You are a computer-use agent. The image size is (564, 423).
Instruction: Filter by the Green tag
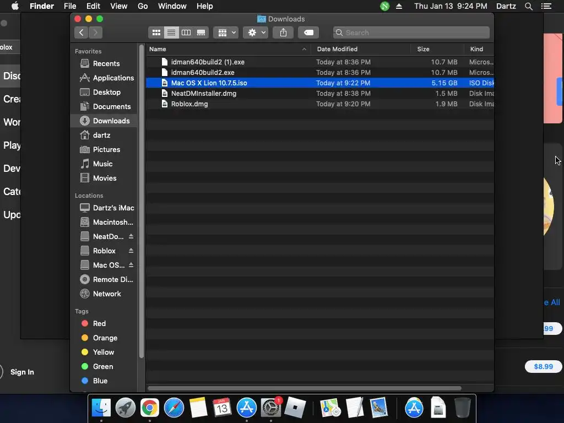tap(104, 367)
